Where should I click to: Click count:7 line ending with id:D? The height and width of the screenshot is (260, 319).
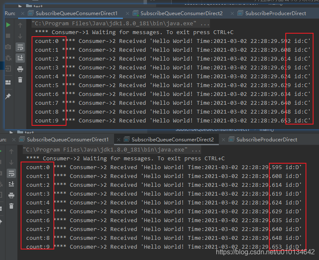[x=164, y=229]
